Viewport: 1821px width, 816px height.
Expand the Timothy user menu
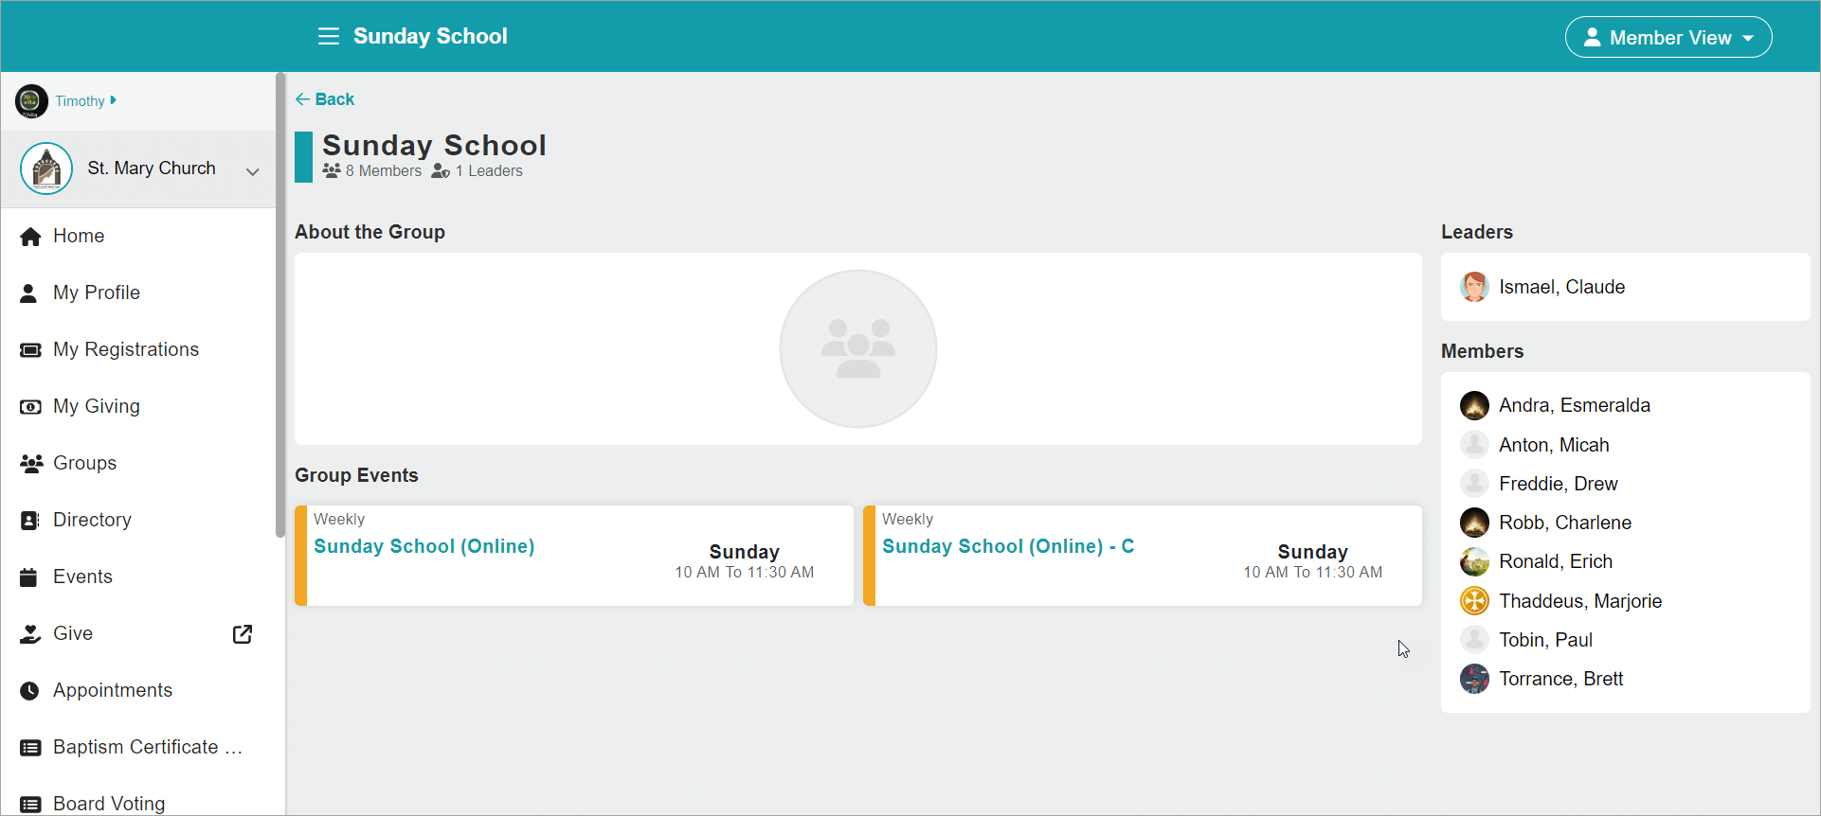pos(85,100)
